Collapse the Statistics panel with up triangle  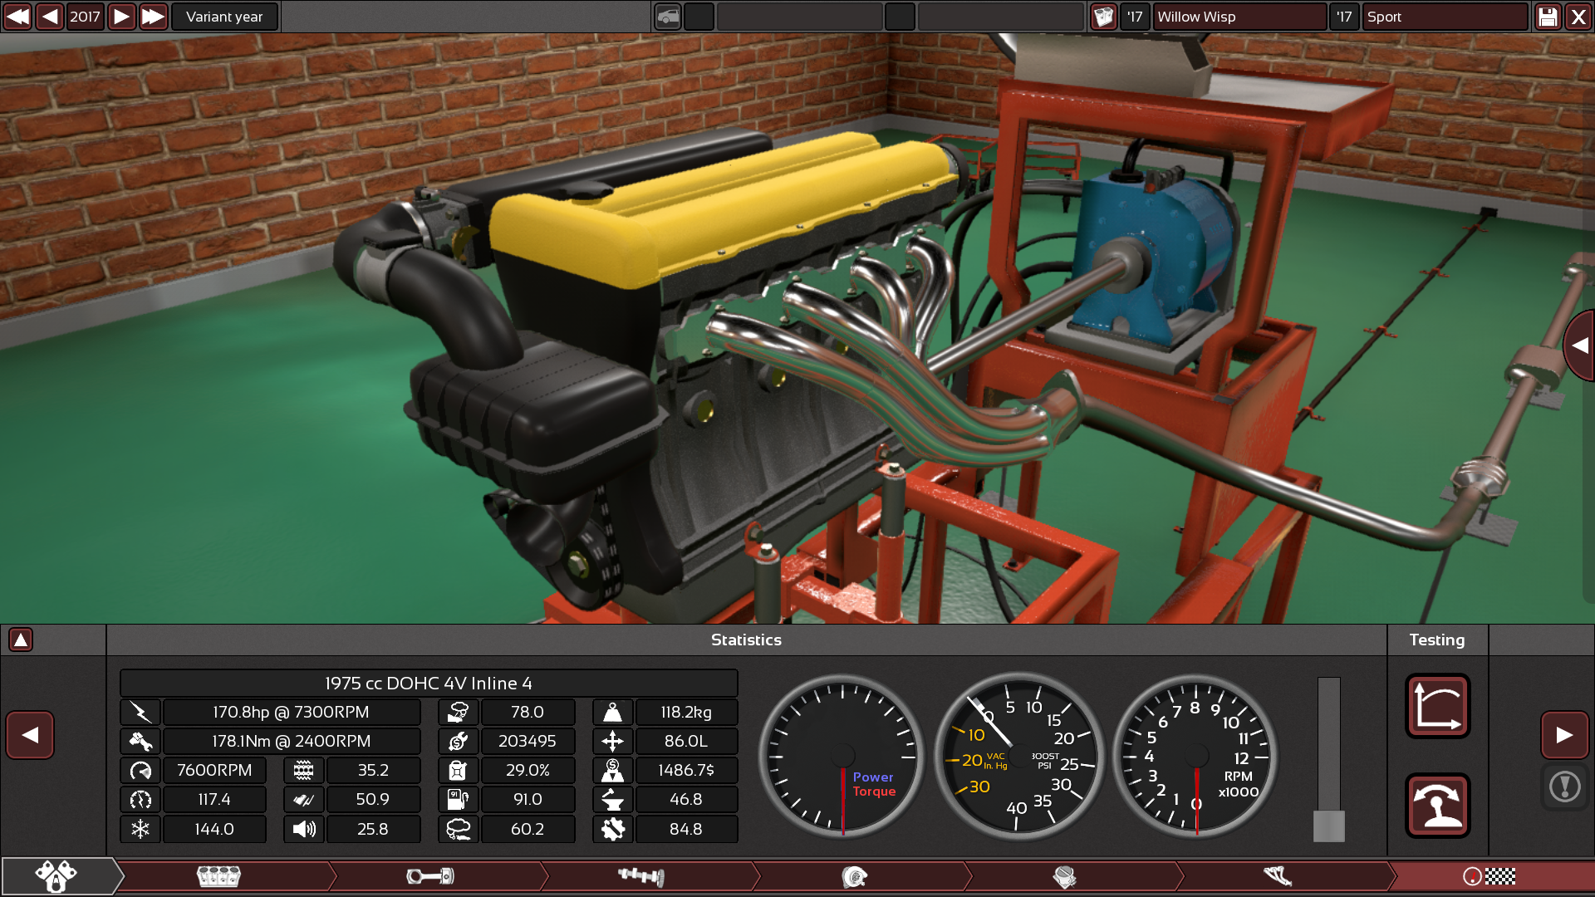click(21, 640)
